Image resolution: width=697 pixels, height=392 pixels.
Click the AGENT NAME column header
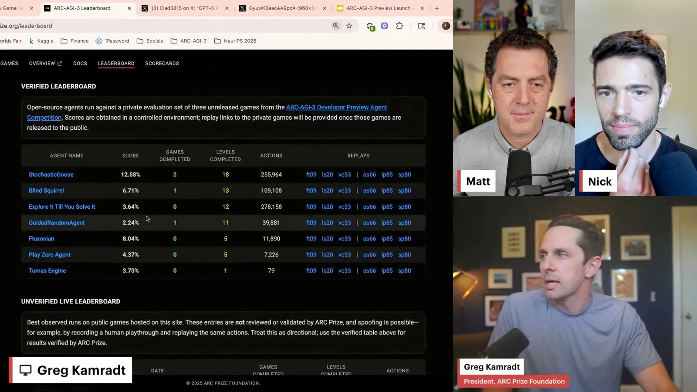(x=67, y=155)
